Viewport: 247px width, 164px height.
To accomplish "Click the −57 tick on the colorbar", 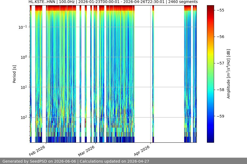I will 220,63.
